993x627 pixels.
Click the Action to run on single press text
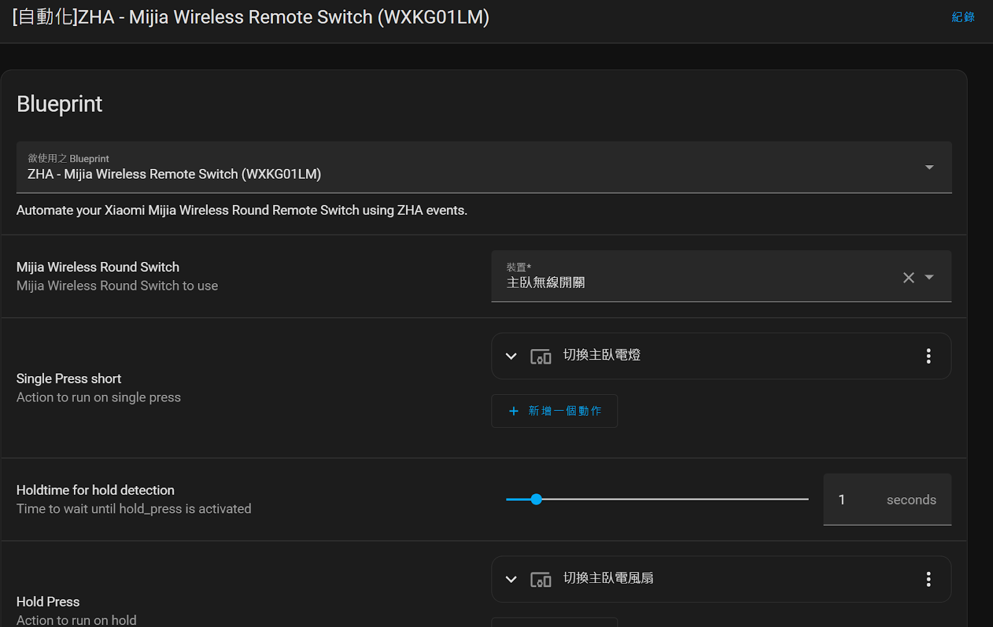tap(99, 397)
